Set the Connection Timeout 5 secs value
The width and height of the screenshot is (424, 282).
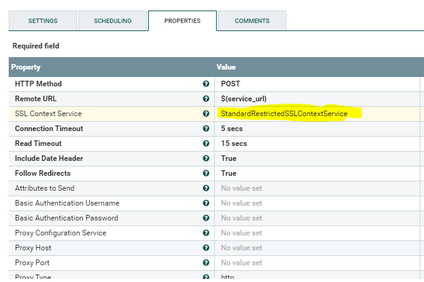(232, 129)
